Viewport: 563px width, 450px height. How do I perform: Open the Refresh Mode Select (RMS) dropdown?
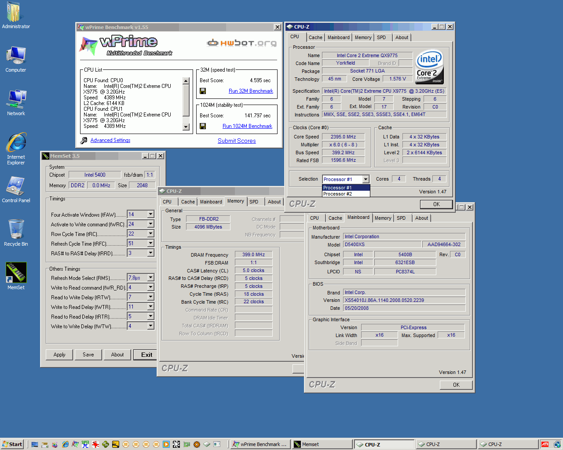coord(151,278)
